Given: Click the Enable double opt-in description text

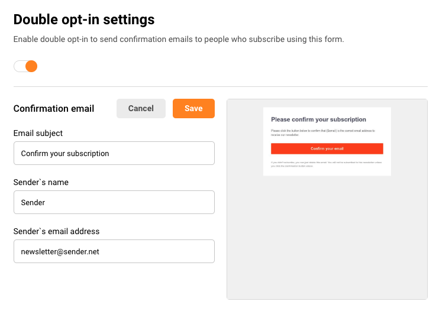Looking at the screenshot, I should (178, 40).
